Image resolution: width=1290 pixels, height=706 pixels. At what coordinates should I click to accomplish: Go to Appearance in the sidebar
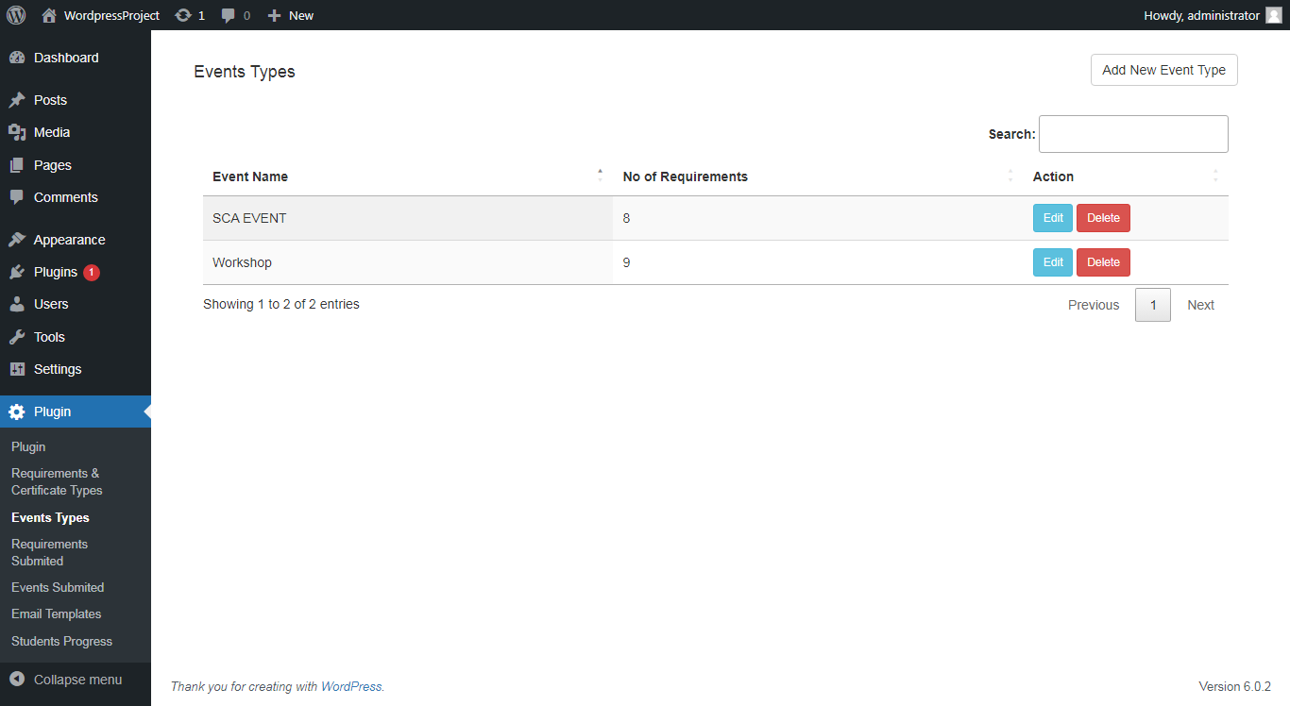pos(69,240)
